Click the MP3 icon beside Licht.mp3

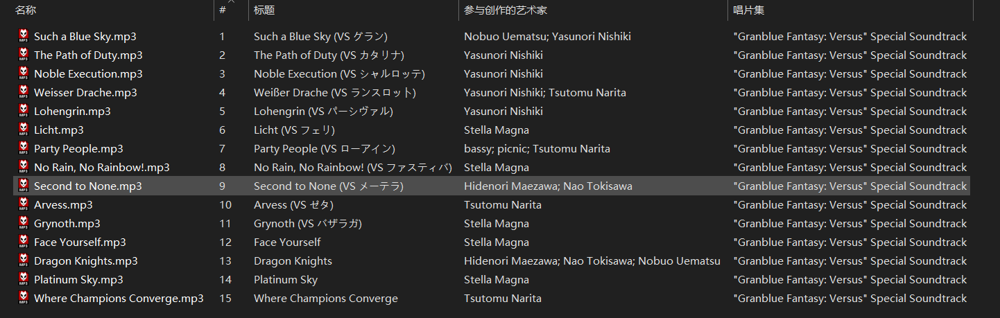click(23, 130)
